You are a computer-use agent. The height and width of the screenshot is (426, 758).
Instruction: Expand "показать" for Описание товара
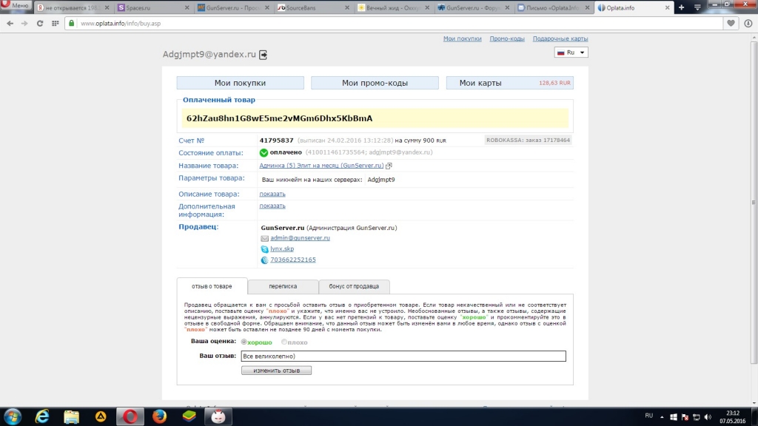(x=272, y=194)
